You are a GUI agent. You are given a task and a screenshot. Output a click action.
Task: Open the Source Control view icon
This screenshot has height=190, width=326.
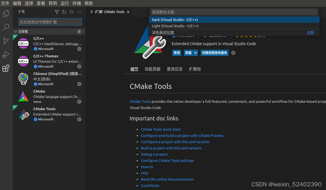click(x=6, y=41)
